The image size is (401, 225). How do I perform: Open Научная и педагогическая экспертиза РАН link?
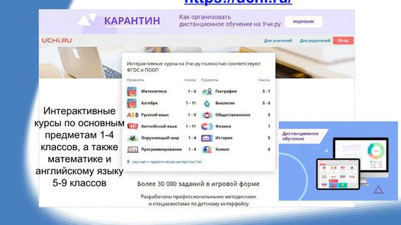[x=167, y=162]
